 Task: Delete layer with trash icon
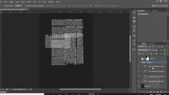pyautogui.click(x=165, y=92)
